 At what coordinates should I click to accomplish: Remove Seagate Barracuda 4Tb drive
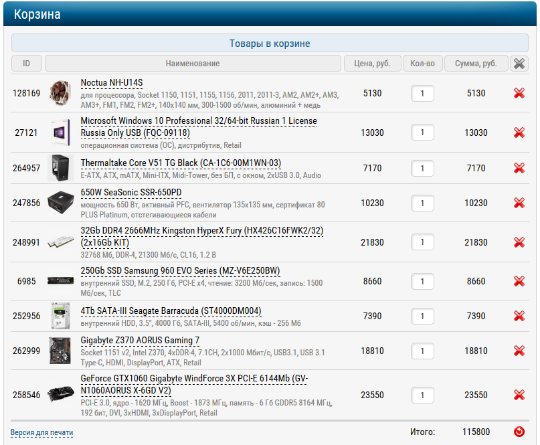[519, 316]
